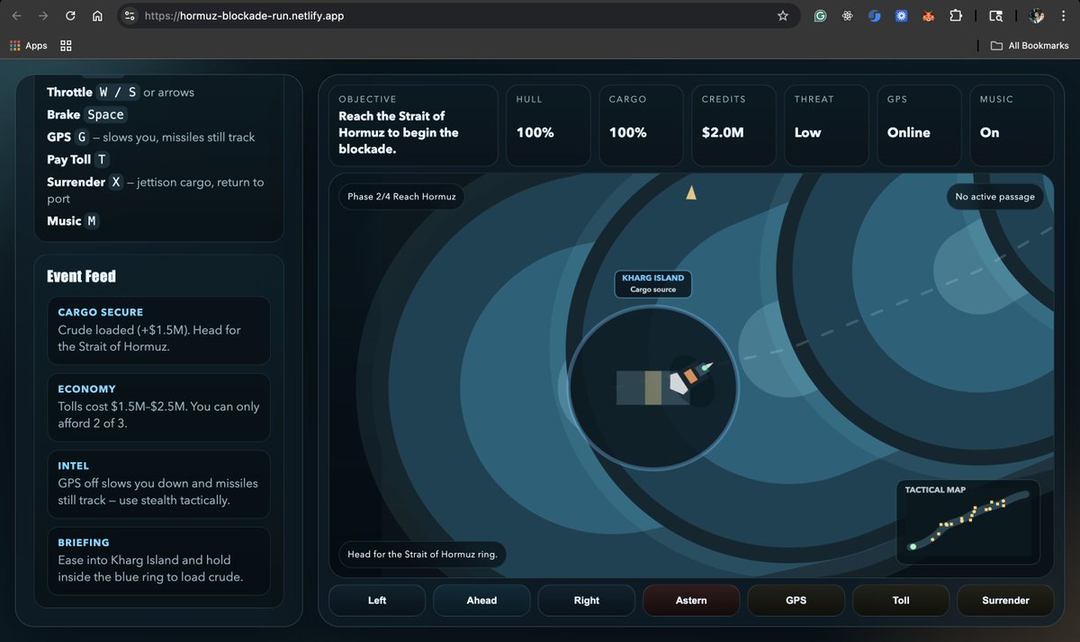1080x642 pixels.
Task: Click the M key label for Music
Action: [92, 221]
